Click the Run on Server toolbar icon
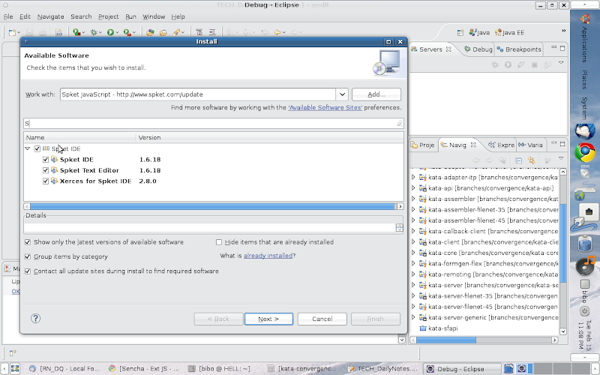Viewport: 600px width, 375px height. click(77, 32)
